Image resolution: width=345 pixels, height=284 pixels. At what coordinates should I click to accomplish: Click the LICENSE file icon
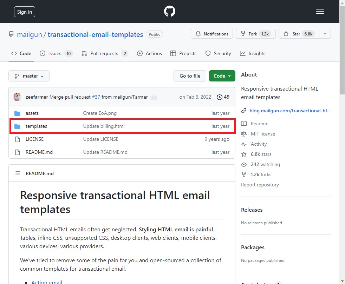[17, 139]
